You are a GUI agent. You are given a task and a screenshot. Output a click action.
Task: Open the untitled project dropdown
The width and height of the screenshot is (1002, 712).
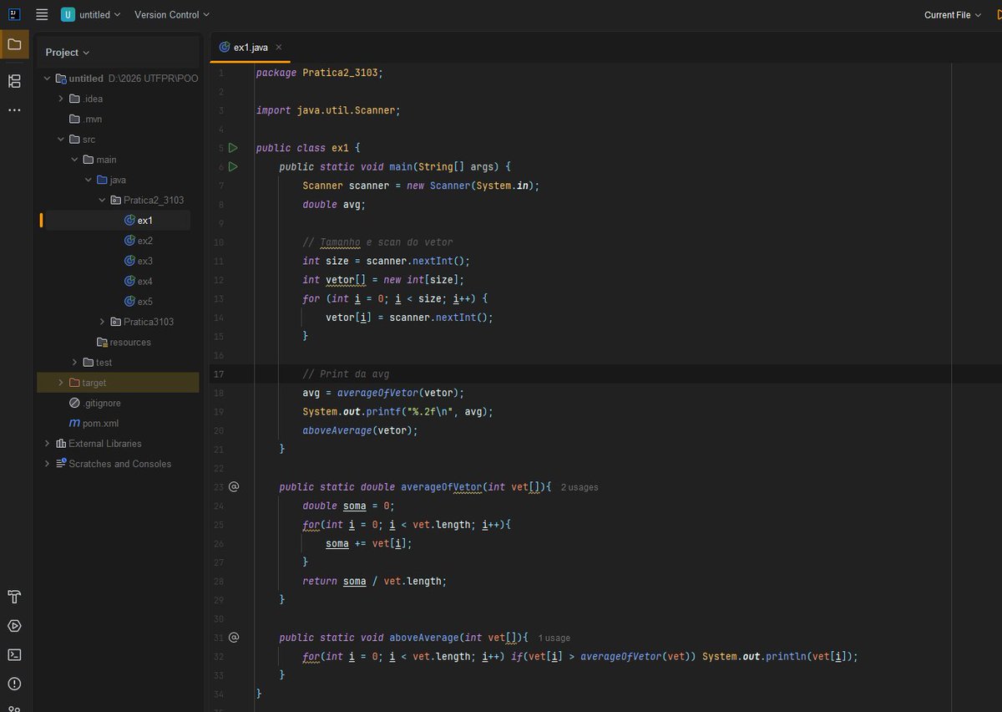91,14
